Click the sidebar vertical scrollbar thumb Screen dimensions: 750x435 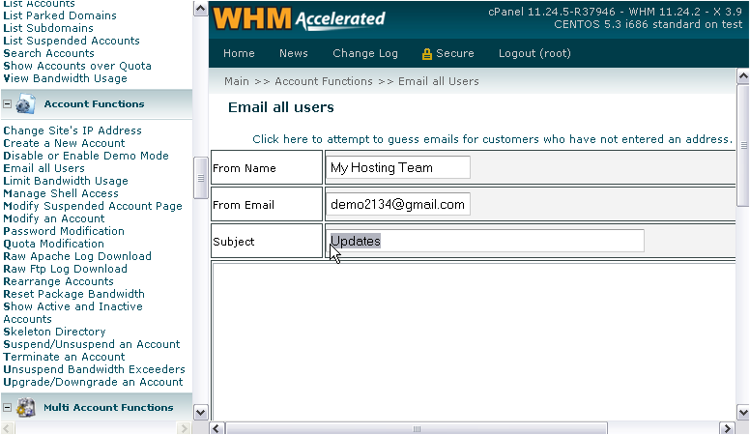pos(200,178)
